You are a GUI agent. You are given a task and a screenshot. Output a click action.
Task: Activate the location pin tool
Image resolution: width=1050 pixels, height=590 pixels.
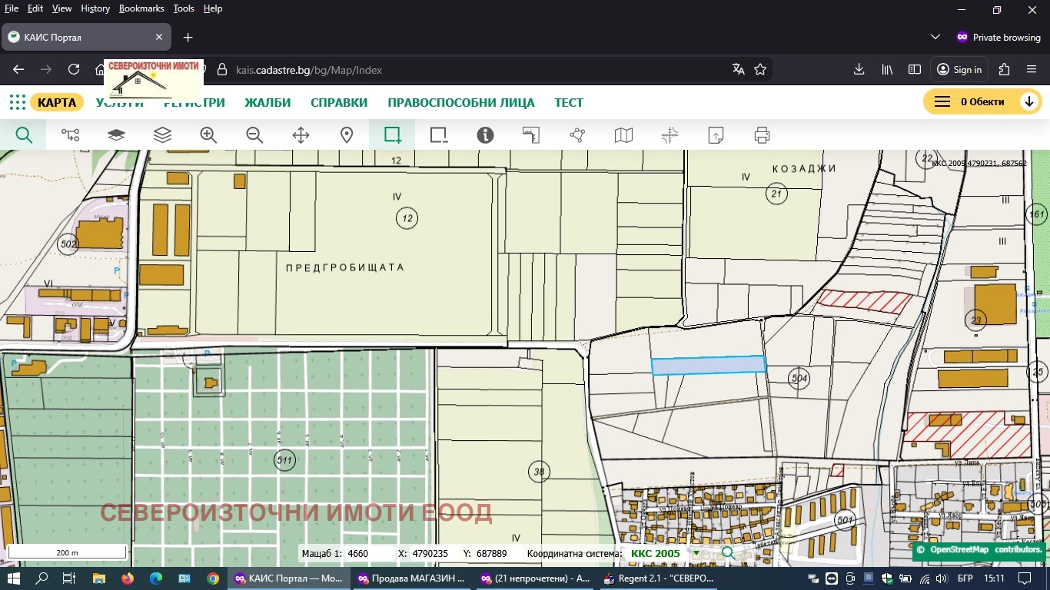click(x=347, y=135)
